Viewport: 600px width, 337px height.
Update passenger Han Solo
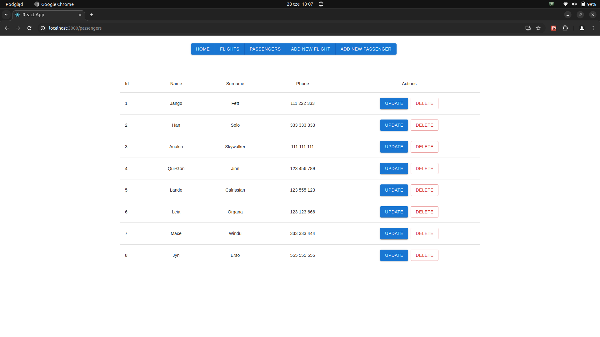pos(394,125)
